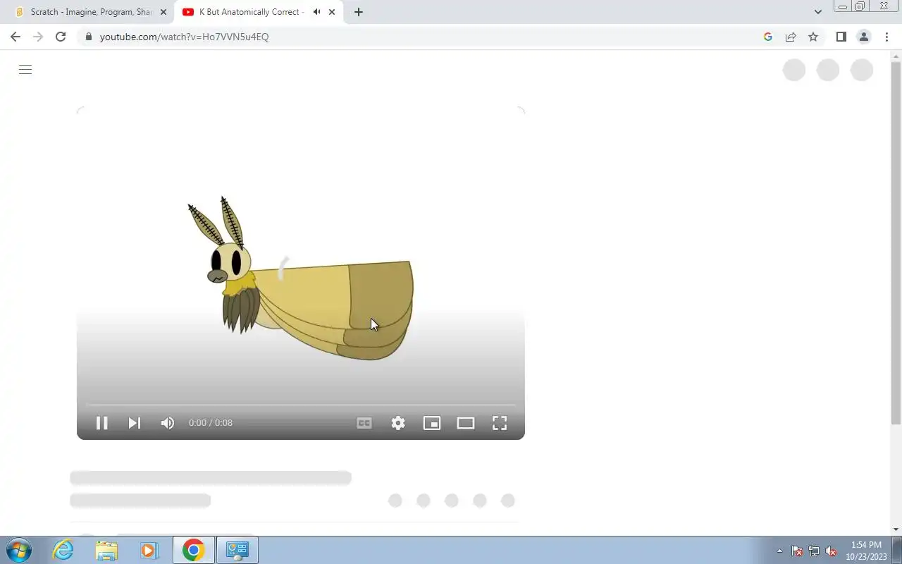The width and height of the screenshot is (902, 564).
Task: Reload the YouTube page
Action: tap(61, 37)
